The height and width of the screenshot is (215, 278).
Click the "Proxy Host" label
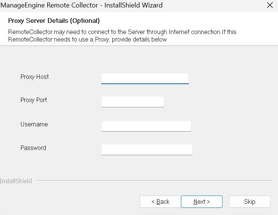[x=34, y=77]
